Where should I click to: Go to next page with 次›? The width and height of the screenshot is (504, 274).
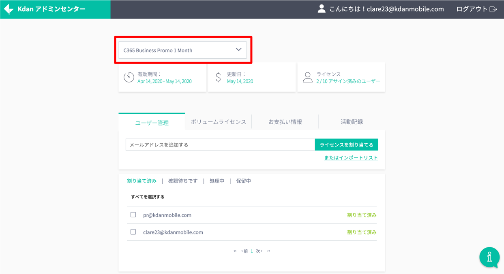(259, 251)
